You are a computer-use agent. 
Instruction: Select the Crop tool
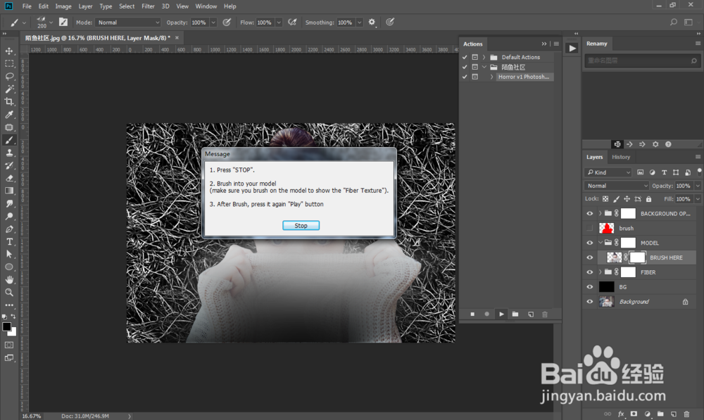[x=9, y=101]
